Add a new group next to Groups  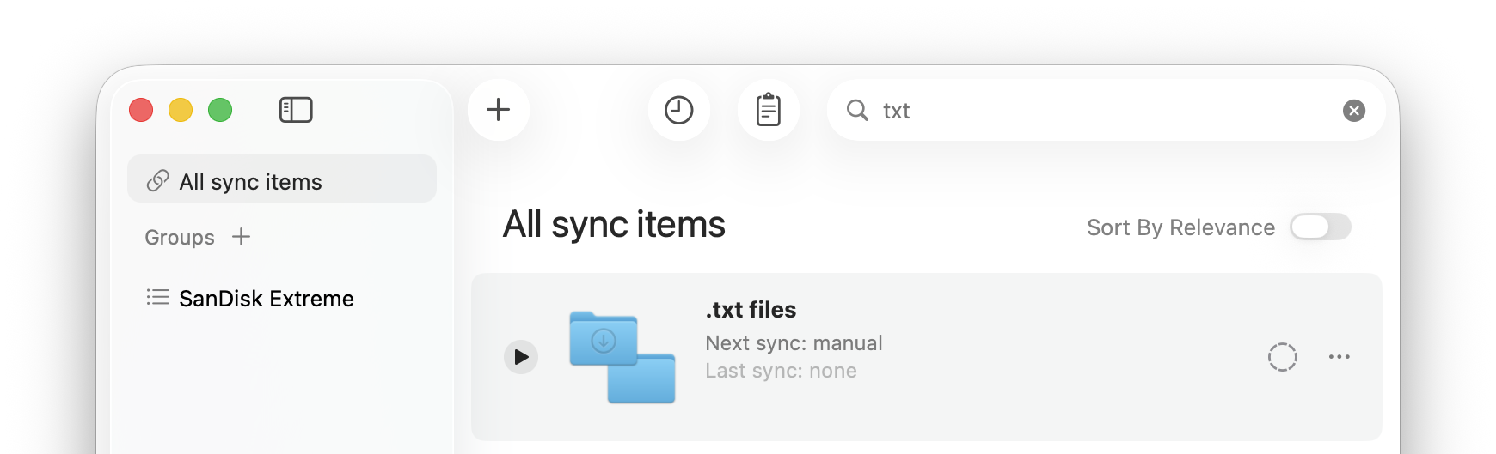coord(242,237)
